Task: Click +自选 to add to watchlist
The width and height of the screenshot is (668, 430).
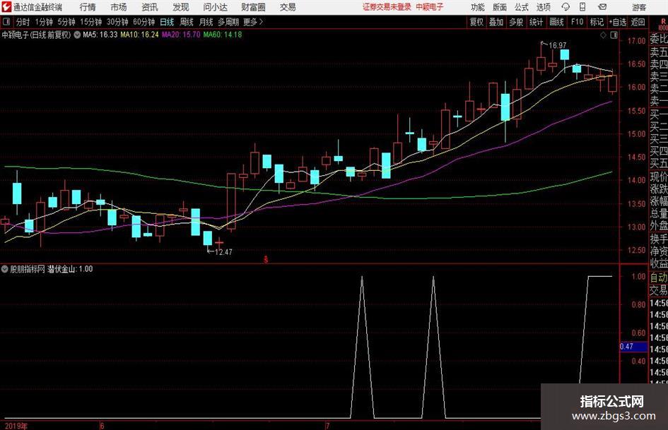Action: coord(618,22)
